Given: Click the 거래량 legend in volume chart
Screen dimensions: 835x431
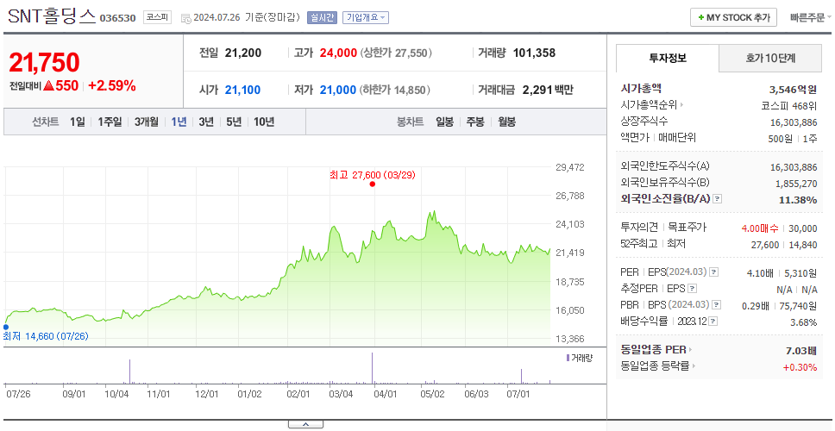Looking at the screenshot, I should [x=580, y=358].
